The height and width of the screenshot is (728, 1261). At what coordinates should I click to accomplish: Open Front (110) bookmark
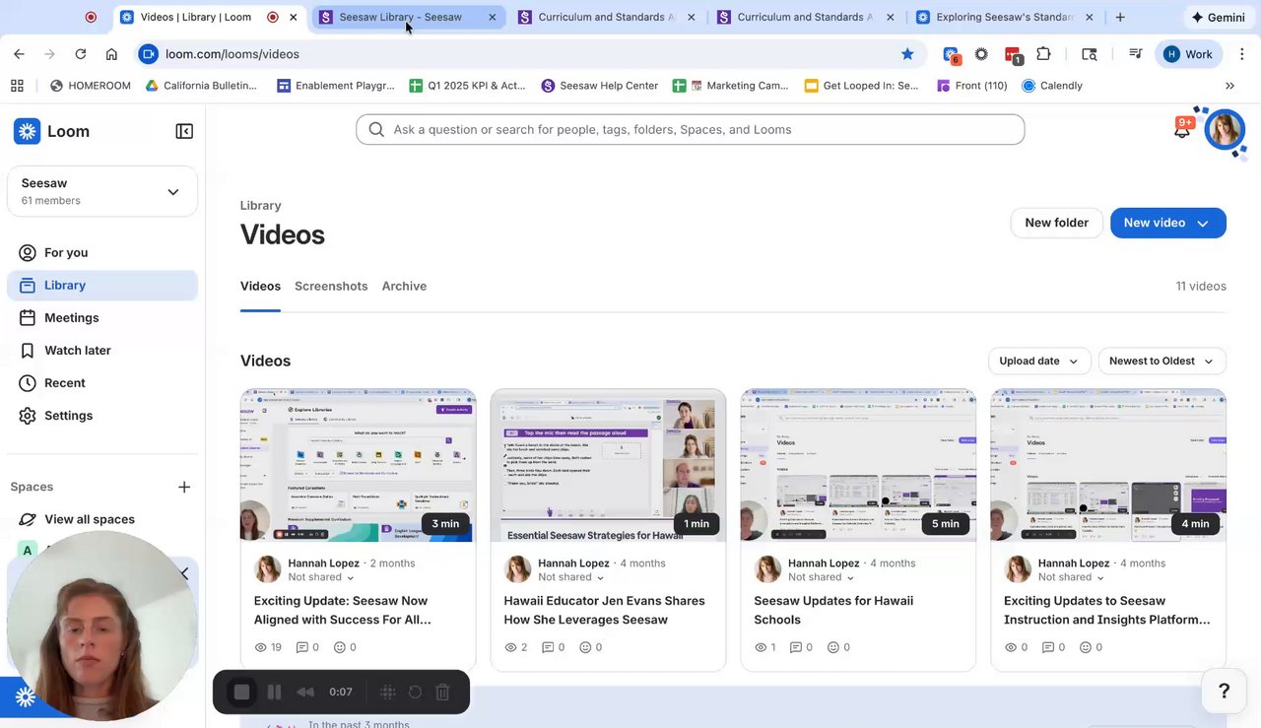coord(970,86)
